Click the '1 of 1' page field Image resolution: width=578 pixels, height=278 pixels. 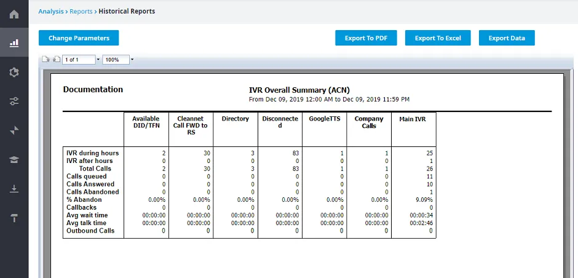tap(79, 60)
